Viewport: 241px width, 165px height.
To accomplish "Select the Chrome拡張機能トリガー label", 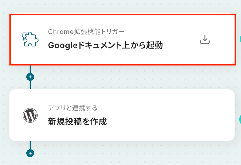I will [x=86, y=32].
